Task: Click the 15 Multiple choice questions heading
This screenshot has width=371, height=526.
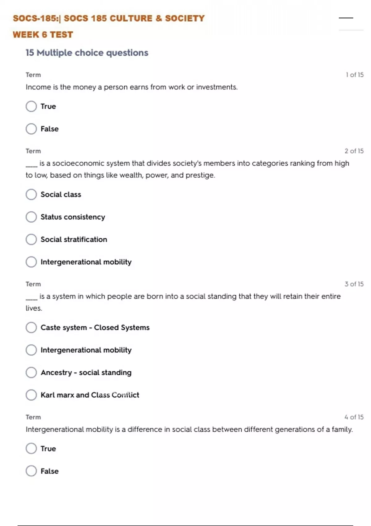Action: click(87, 53)
